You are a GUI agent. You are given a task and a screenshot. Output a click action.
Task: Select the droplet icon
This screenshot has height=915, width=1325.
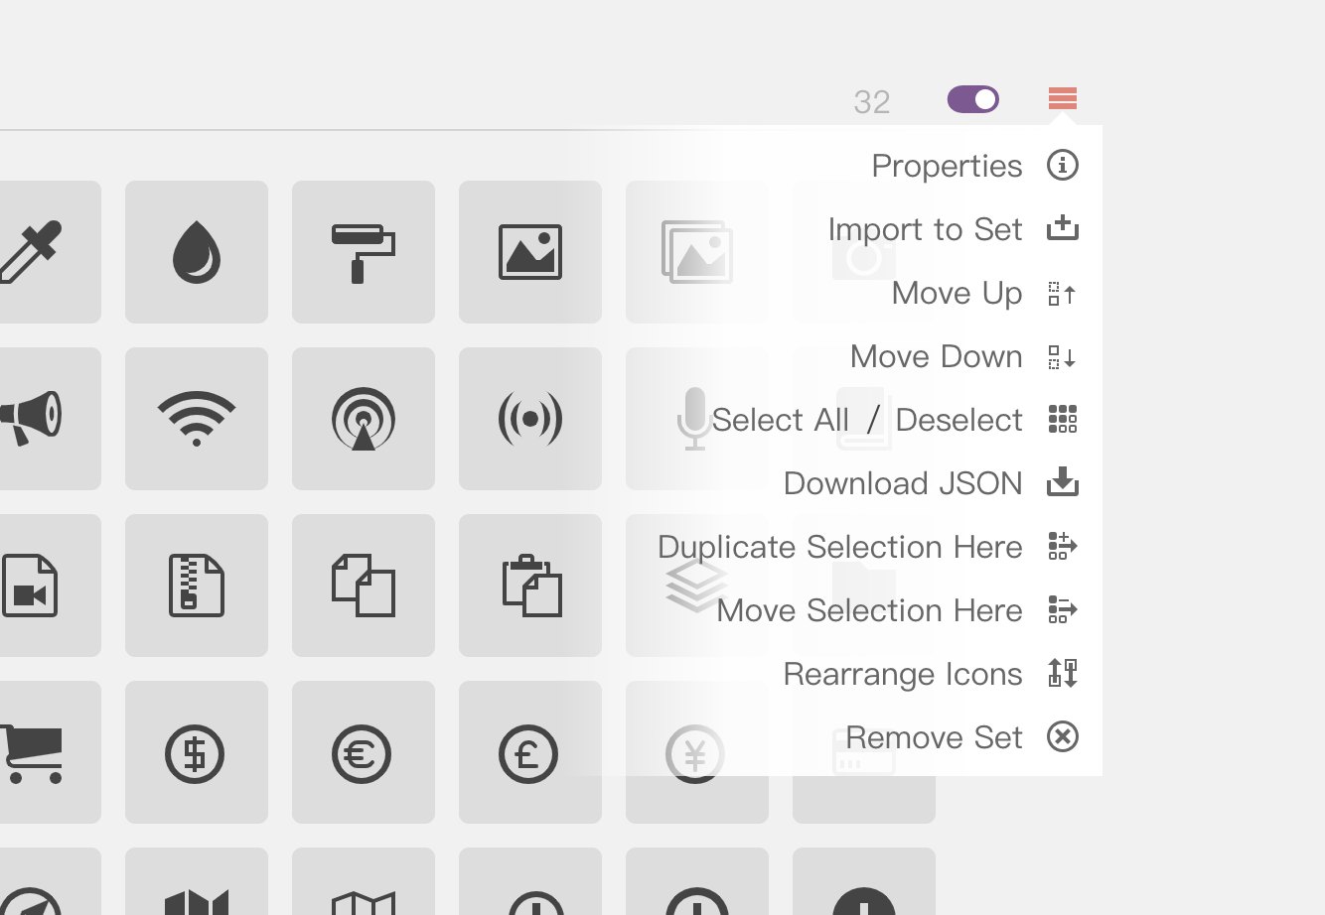coord(197,252)
